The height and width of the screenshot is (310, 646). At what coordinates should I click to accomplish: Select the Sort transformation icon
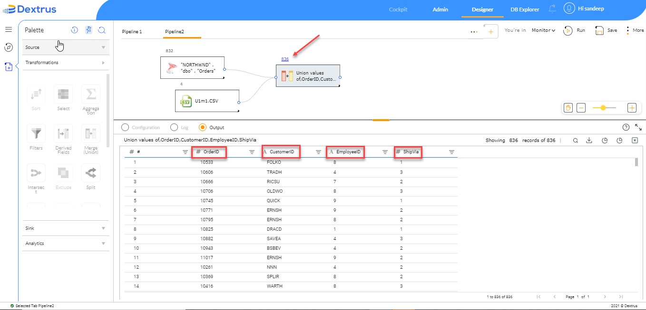[x=36, y=94]
